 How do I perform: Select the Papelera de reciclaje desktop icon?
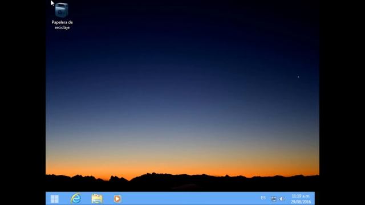point(62,16)
